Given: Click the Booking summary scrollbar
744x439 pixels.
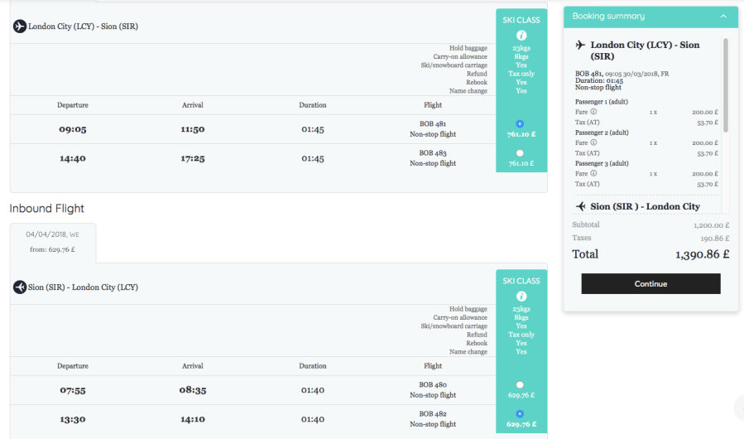Looking at the screenshot, I should point(726,83).
